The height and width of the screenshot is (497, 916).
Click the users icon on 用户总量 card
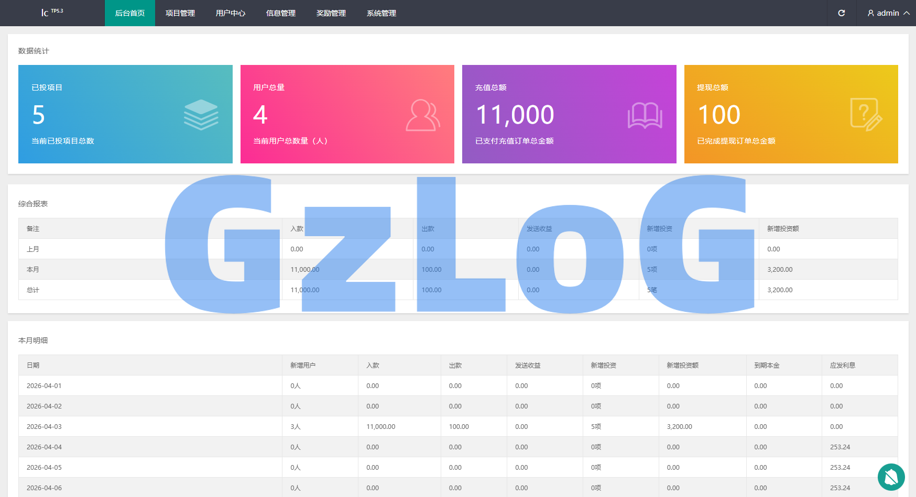(x=422, y=115)
